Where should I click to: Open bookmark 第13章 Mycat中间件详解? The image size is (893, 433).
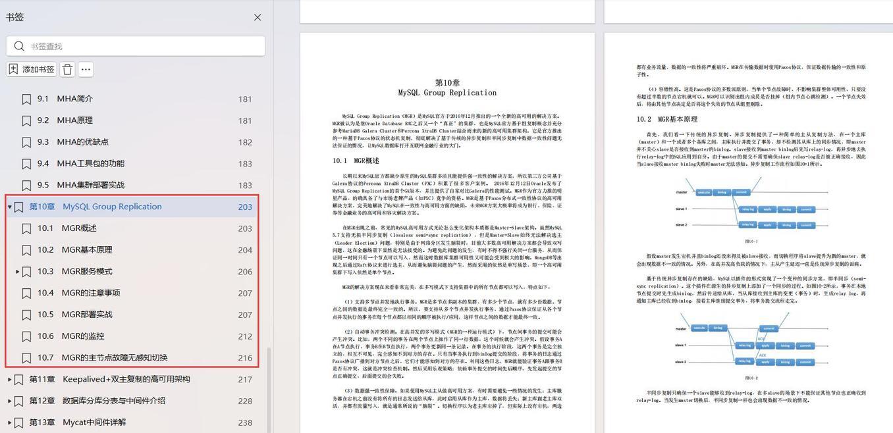pos(78,422)
